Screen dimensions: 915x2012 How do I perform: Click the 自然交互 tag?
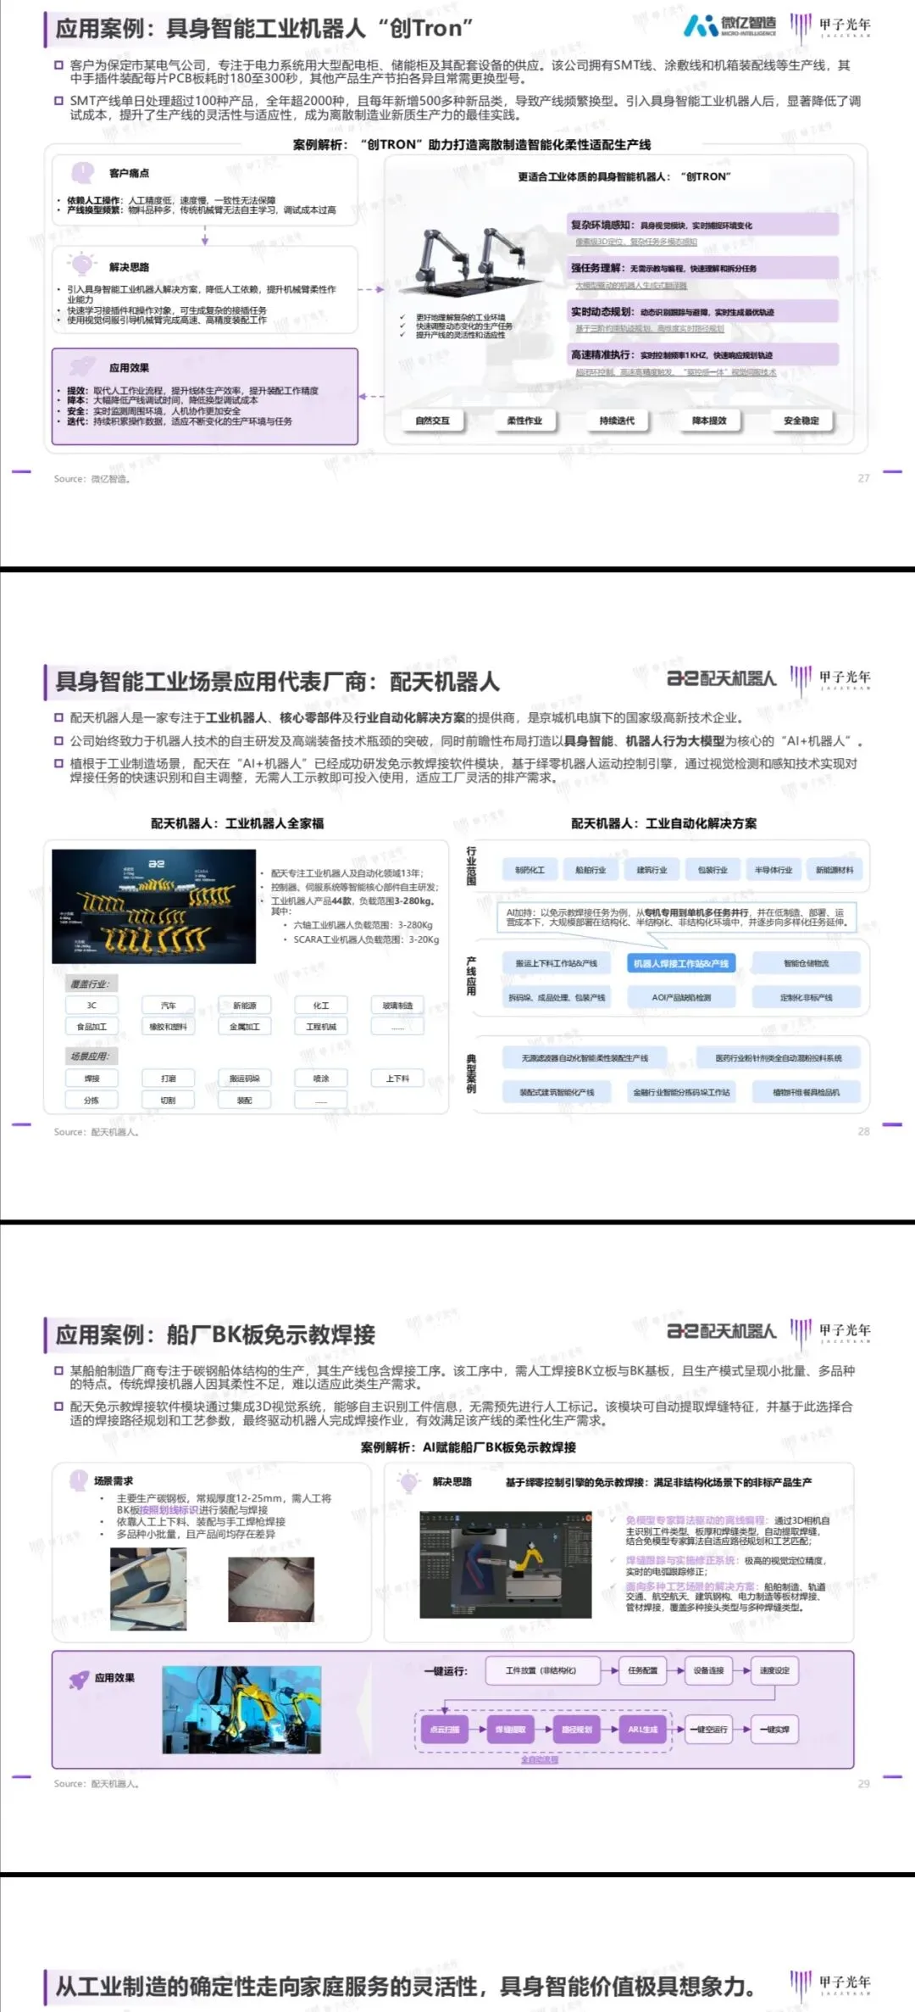[433, 421]
